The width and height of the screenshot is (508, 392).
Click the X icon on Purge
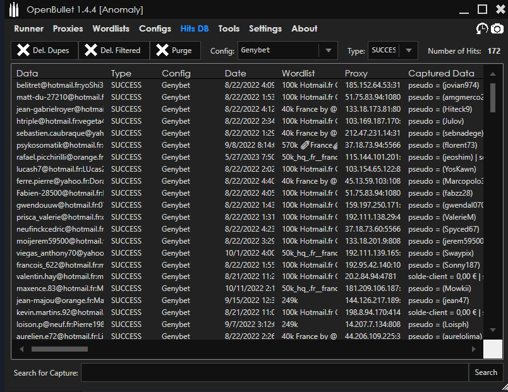pyautogui.click(x=162, y=50)
